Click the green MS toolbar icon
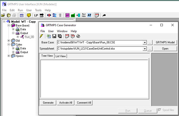The height and width of the screenshot is (116, 179). [x=73, y=15]
